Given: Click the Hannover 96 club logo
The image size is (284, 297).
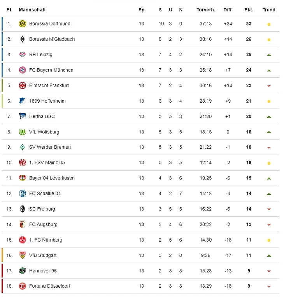Looking at the screenshot, I should pyautogui.click(x=22, y=271).
